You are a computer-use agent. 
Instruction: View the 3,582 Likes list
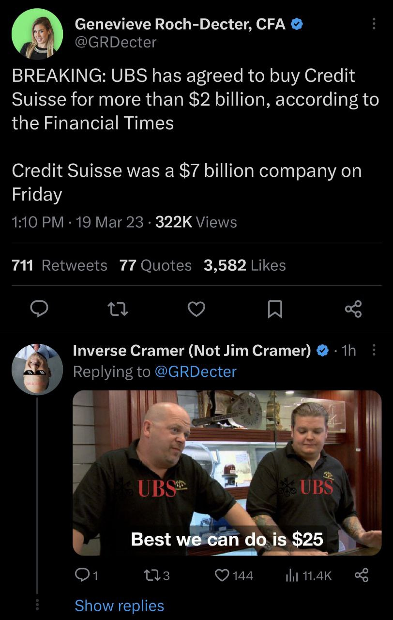click(244, 265)
